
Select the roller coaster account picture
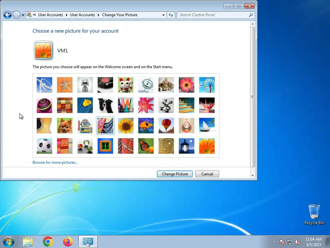coord(44,85)
